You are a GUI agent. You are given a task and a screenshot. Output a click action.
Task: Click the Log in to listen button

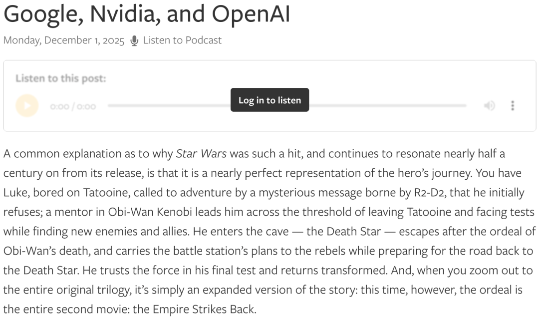click(x=269, y=100)
